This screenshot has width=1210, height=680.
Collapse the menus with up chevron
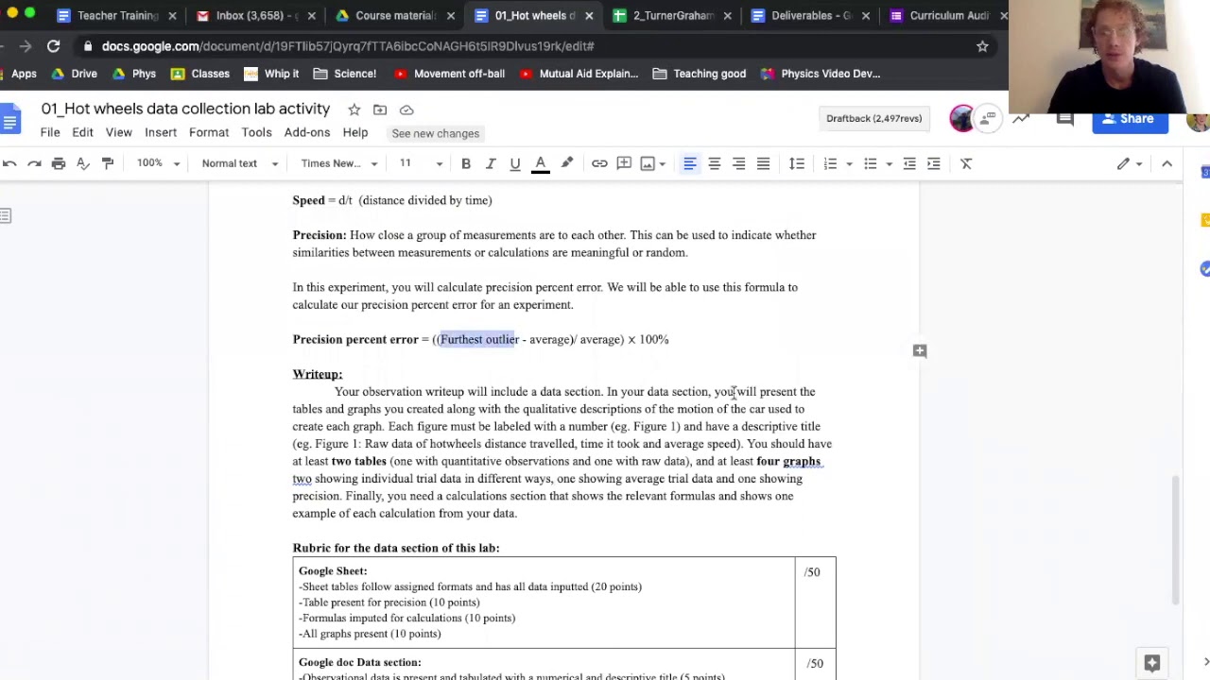pyautogui.click(x=1167, y=163)
